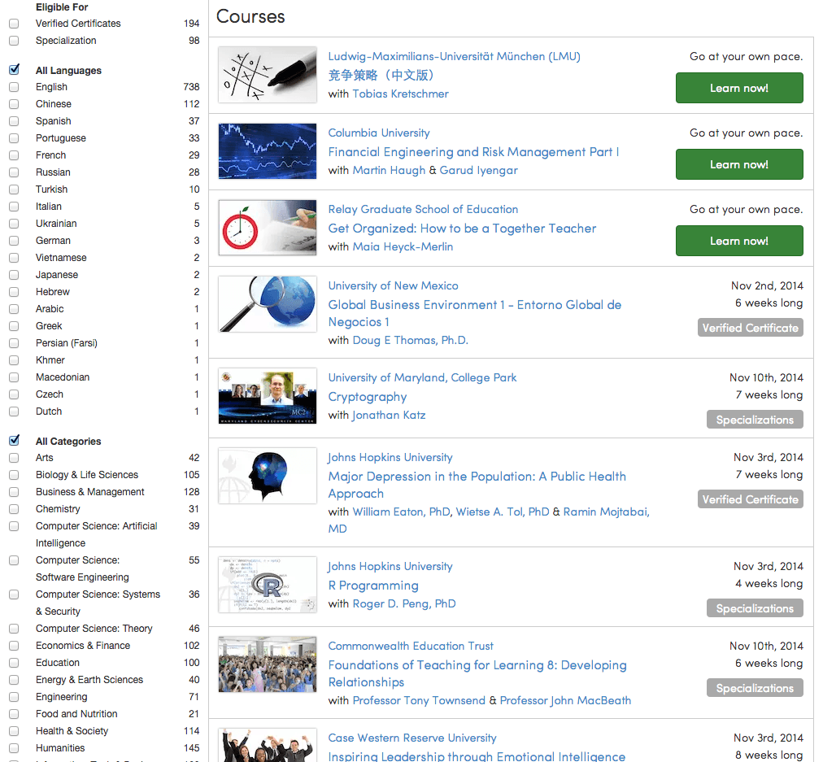This screenshot has width=823, height=762.
Task: Check the Russian language filter
Action: 14,172
